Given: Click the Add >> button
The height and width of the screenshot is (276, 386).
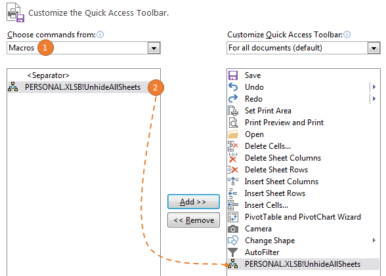Looking at the screenshot, I should pos(194,202).
